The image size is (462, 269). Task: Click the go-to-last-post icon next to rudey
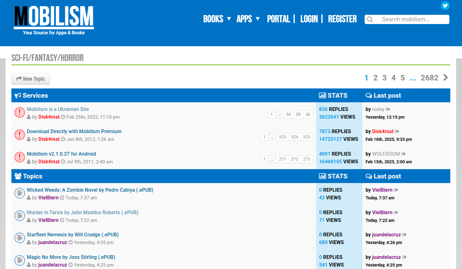click(x=388, y=109)
